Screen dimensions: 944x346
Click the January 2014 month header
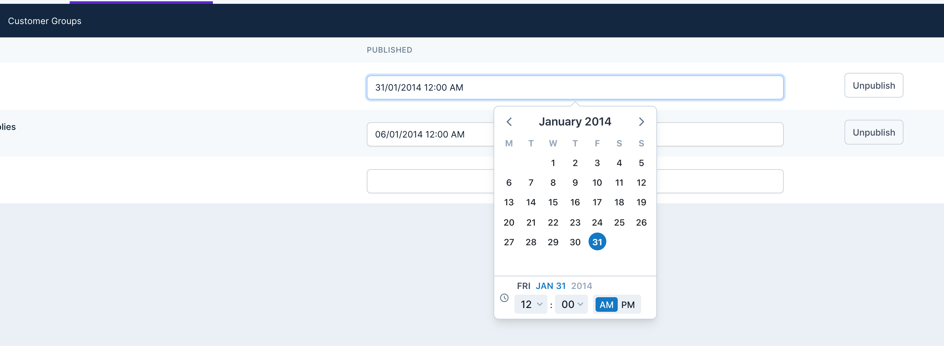(575, 121)
